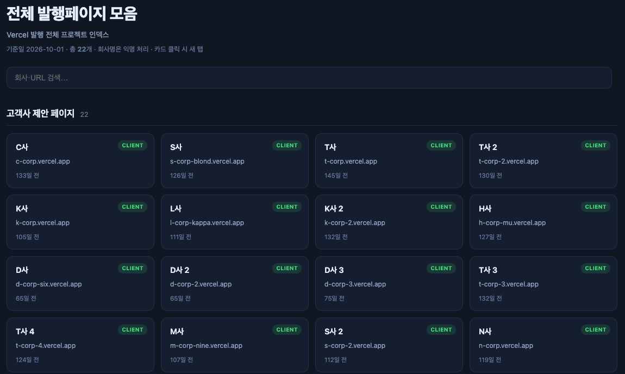Open the L사 client card
The image size is (625, 374).
235,222
